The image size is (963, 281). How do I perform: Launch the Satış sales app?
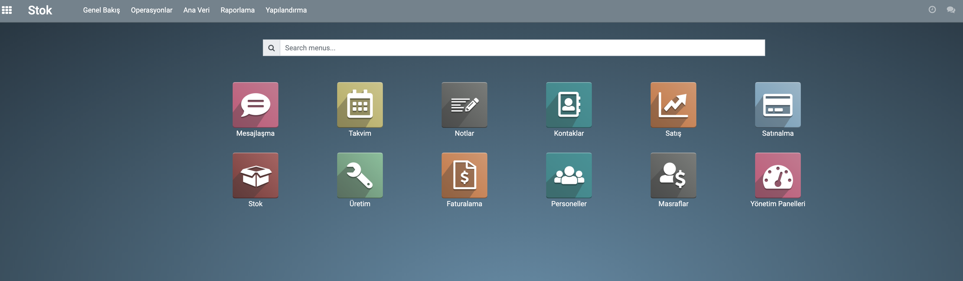coord(673,105)
